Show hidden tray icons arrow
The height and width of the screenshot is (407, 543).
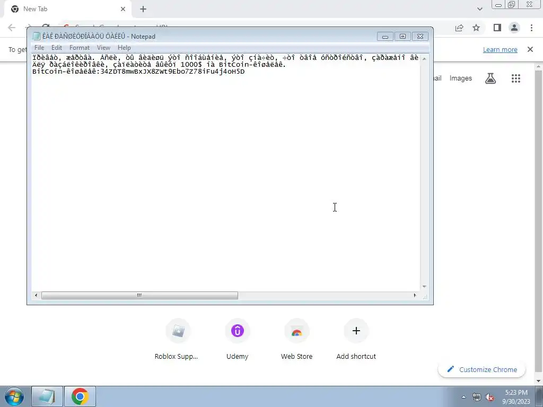(463, 397)
